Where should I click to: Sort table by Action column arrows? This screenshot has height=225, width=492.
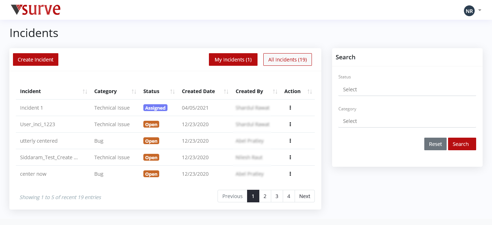(x=310, y=92)
